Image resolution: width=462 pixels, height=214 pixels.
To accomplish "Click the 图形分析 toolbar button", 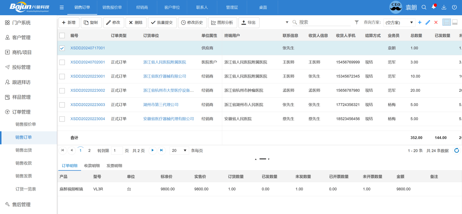I will pos(223,22).
